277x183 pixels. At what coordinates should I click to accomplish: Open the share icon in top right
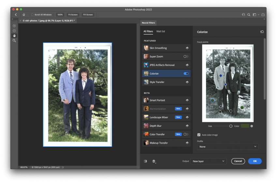[263, 14]
